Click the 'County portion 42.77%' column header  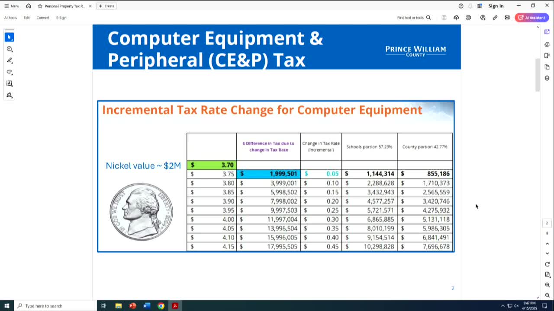tap(425, 147)
